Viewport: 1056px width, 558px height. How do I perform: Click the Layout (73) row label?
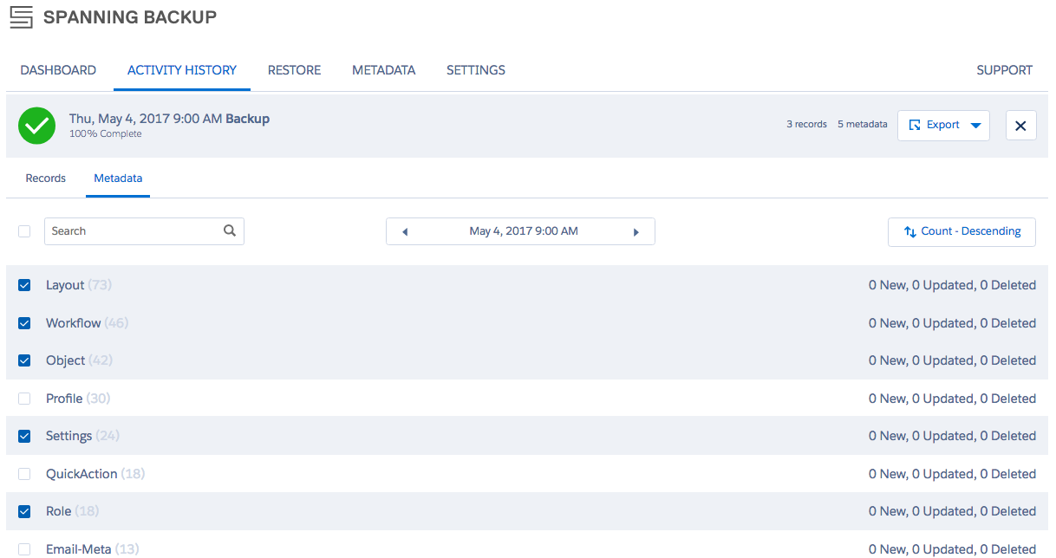tap(79, 285)
